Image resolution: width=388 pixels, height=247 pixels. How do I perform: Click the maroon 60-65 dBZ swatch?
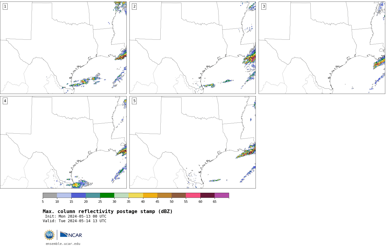tap(207, 195)
